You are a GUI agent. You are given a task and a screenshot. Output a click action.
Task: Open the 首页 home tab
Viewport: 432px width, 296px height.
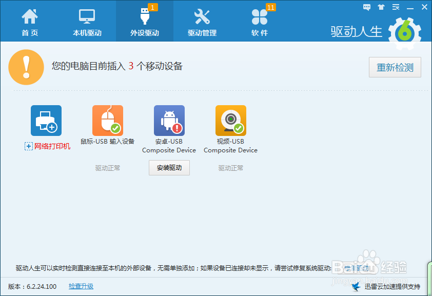(30, 22)
